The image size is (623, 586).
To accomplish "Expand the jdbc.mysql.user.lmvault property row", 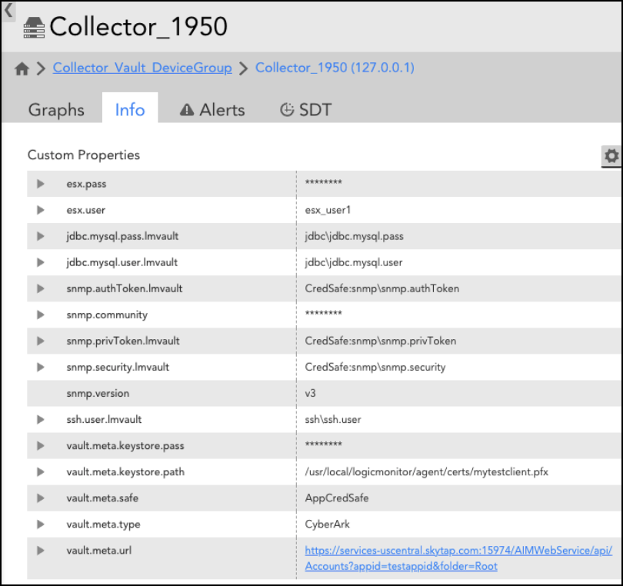I will tap(41, 262).
